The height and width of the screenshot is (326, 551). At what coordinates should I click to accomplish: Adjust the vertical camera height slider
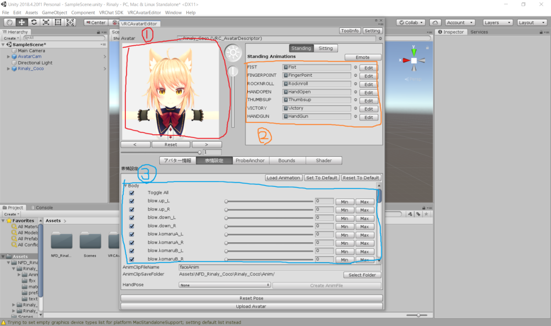click(232, 97)
